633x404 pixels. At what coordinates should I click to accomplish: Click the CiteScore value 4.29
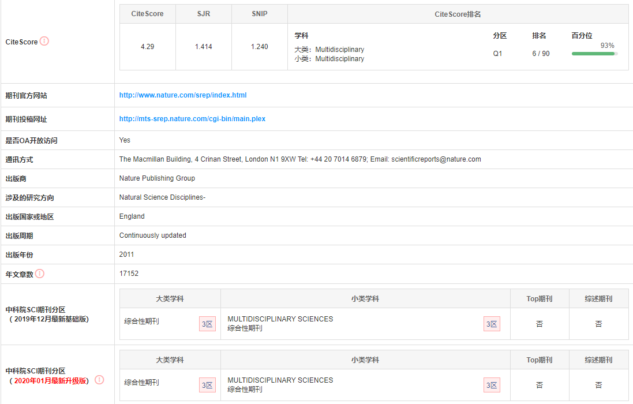click(x=147, y=47)
